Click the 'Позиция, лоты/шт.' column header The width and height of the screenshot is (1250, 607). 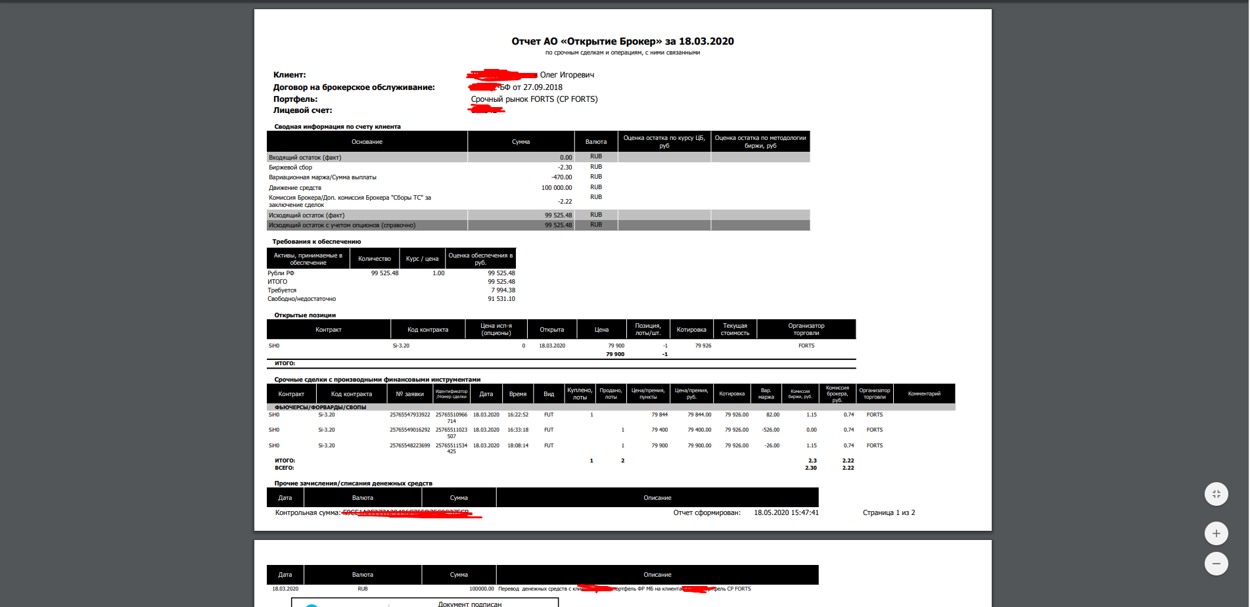pyautogui.click(x=648, y=330)
